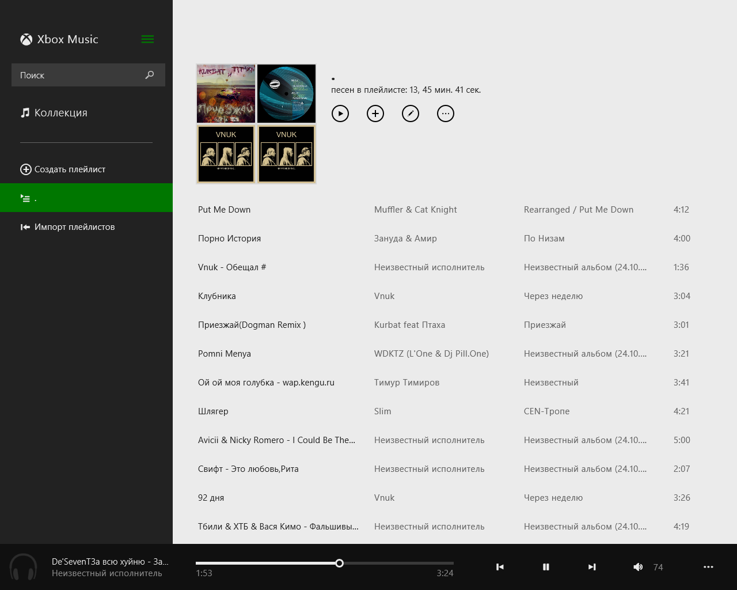Play the whole playlist with the round play button
The image size is (737, 590).
coord(340,114)
